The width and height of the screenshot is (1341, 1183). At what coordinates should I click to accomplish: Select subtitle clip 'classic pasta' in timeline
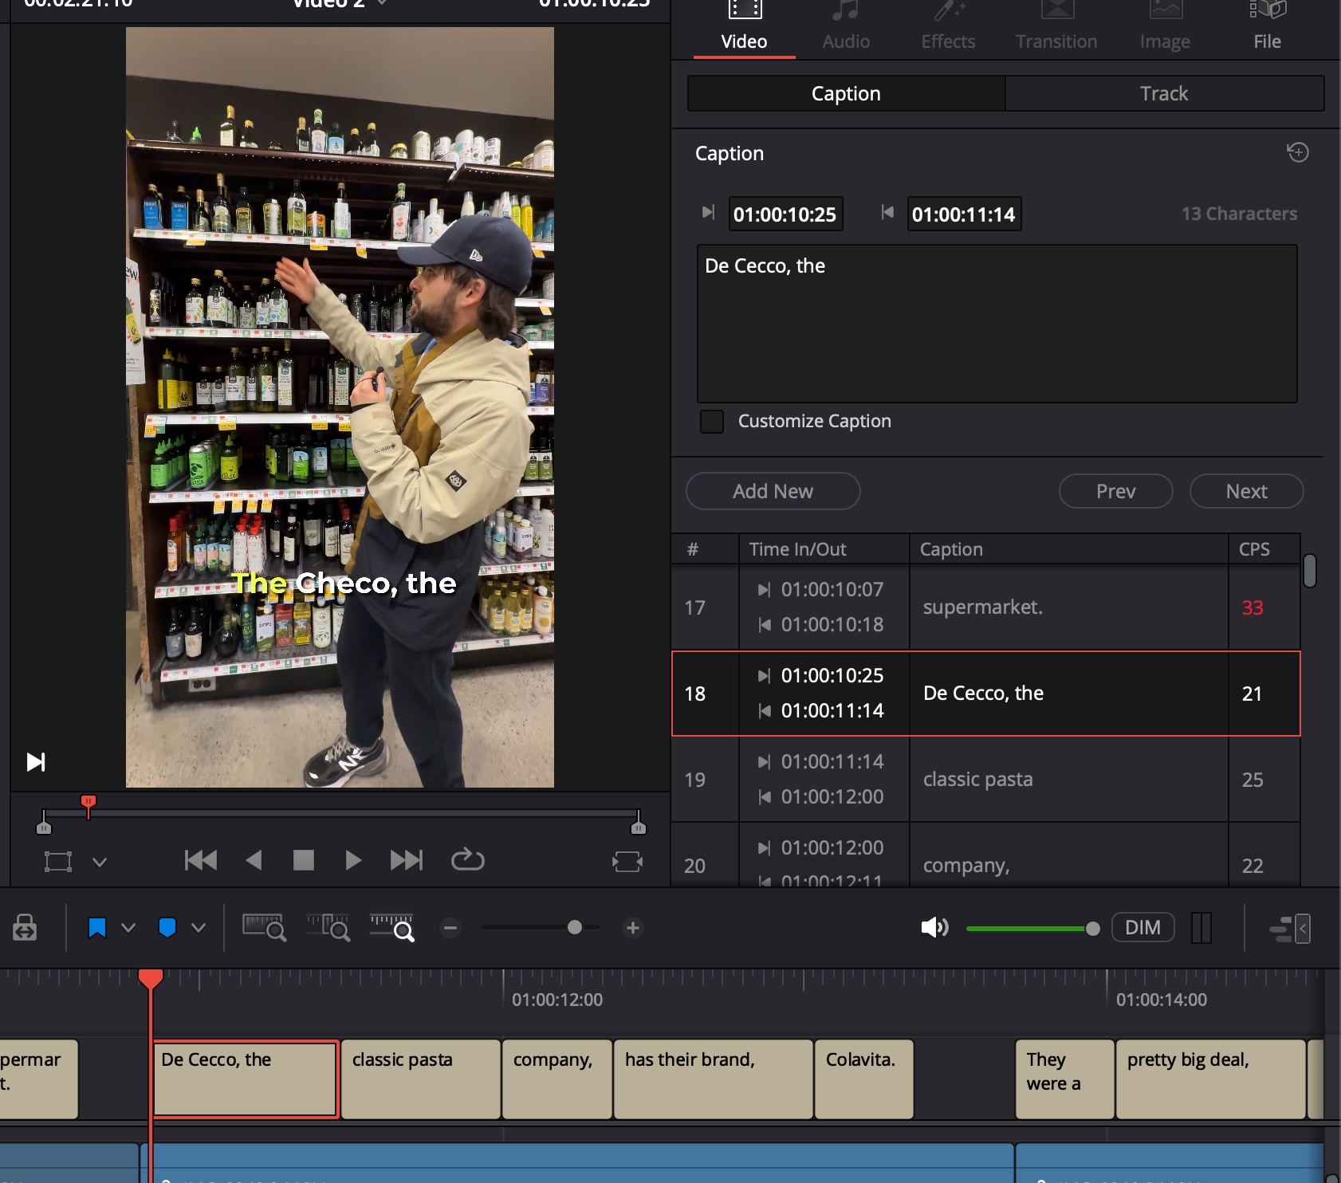pyautogui.click(x=421, y=1079)
